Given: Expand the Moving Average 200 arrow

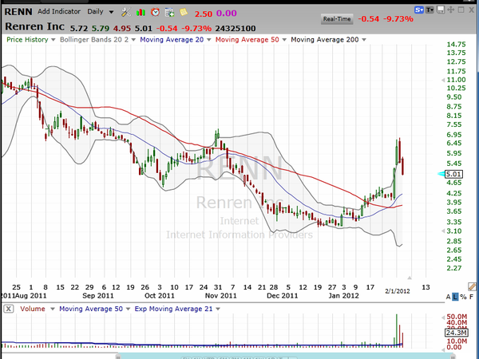Looking at the screenshot, I should tap(364, 40).
